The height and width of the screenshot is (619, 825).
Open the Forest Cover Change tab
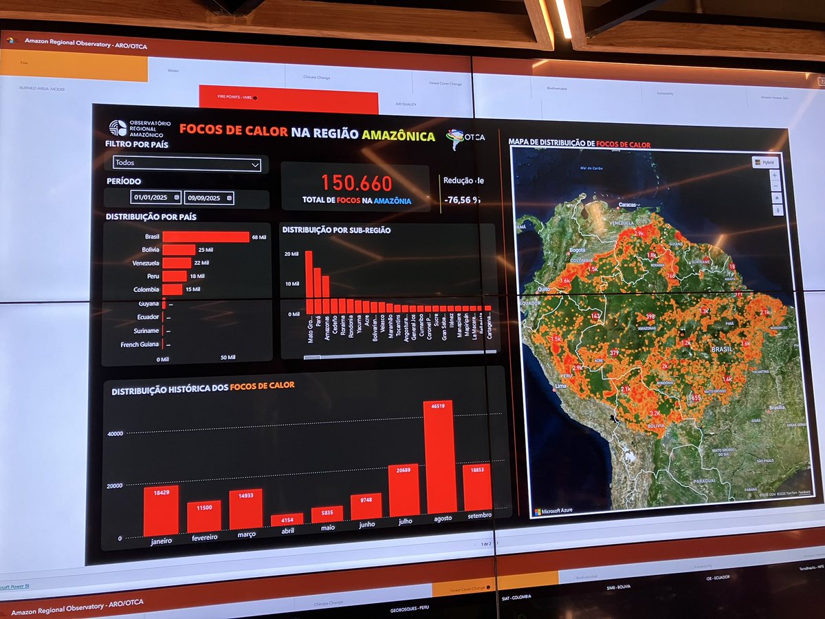point(446,84)
